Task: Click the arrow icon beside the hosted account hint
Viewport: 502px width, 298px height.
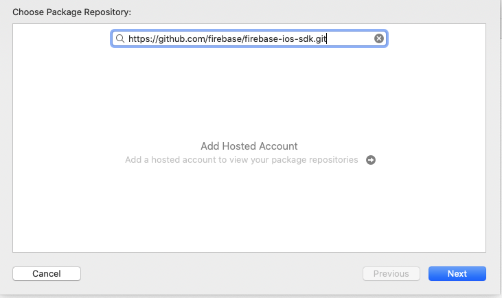Action: tap(371, 160)
